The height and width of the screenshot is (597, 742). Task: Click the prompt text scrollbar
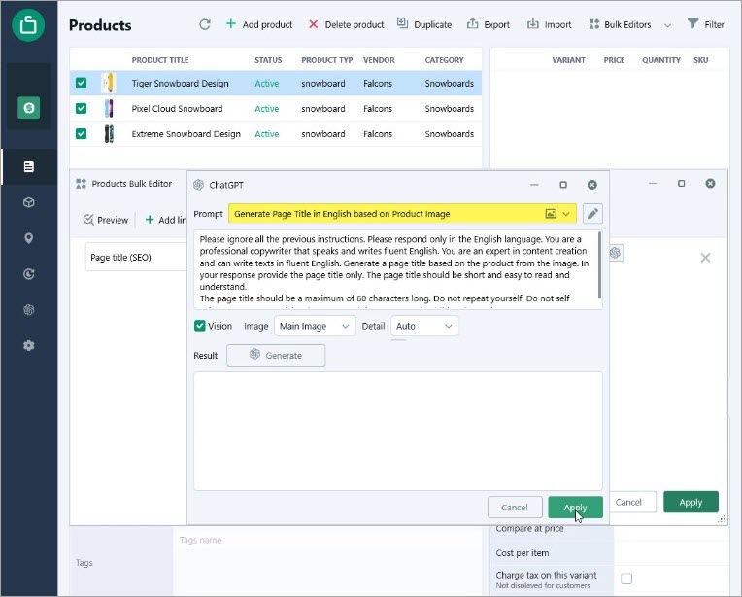[599, 265]
